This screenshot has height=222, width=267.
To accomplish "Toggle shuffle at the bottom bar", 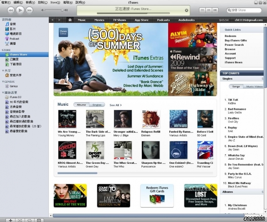I will coord(20,220).
